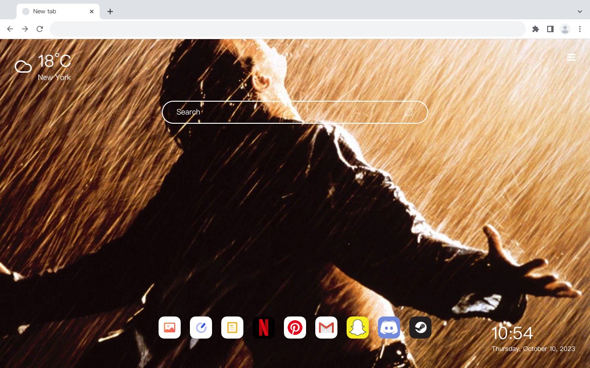
Task: Open Chrome's three-dot menu
Action: coord(580,29)
